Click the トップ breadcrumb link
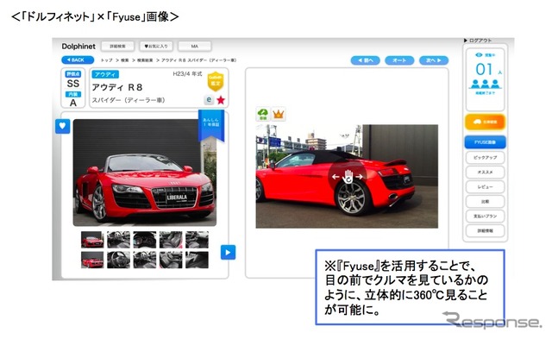The width and height of the screenshot is (552, 339). click(107, 60)
